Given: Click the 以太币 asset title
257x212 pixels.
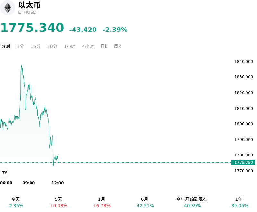Looking at the screenshot, I should 29,5.
